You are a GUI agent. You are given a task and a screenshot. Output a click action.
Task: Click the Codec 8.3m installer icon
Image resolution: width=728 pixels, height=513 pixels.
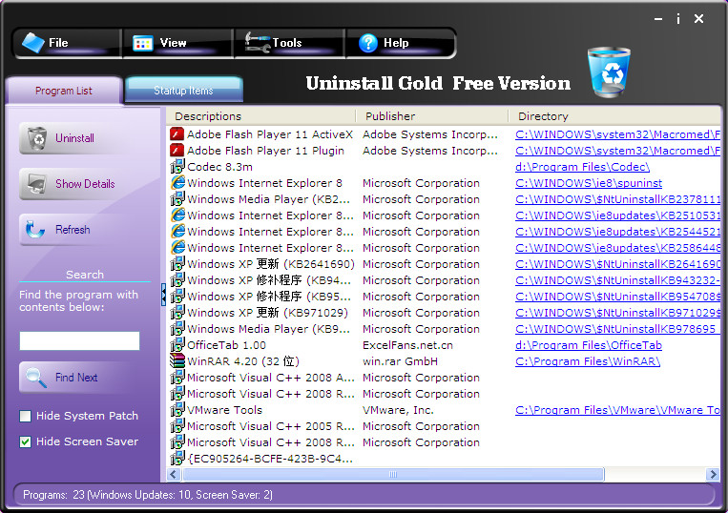click(177, 167)
